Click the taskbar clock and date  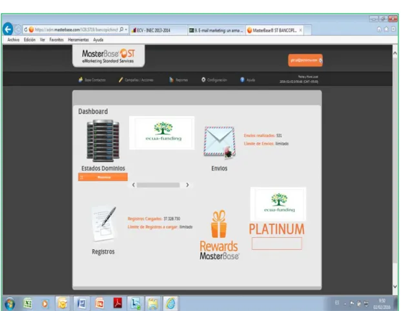click(x=382, y=304)
